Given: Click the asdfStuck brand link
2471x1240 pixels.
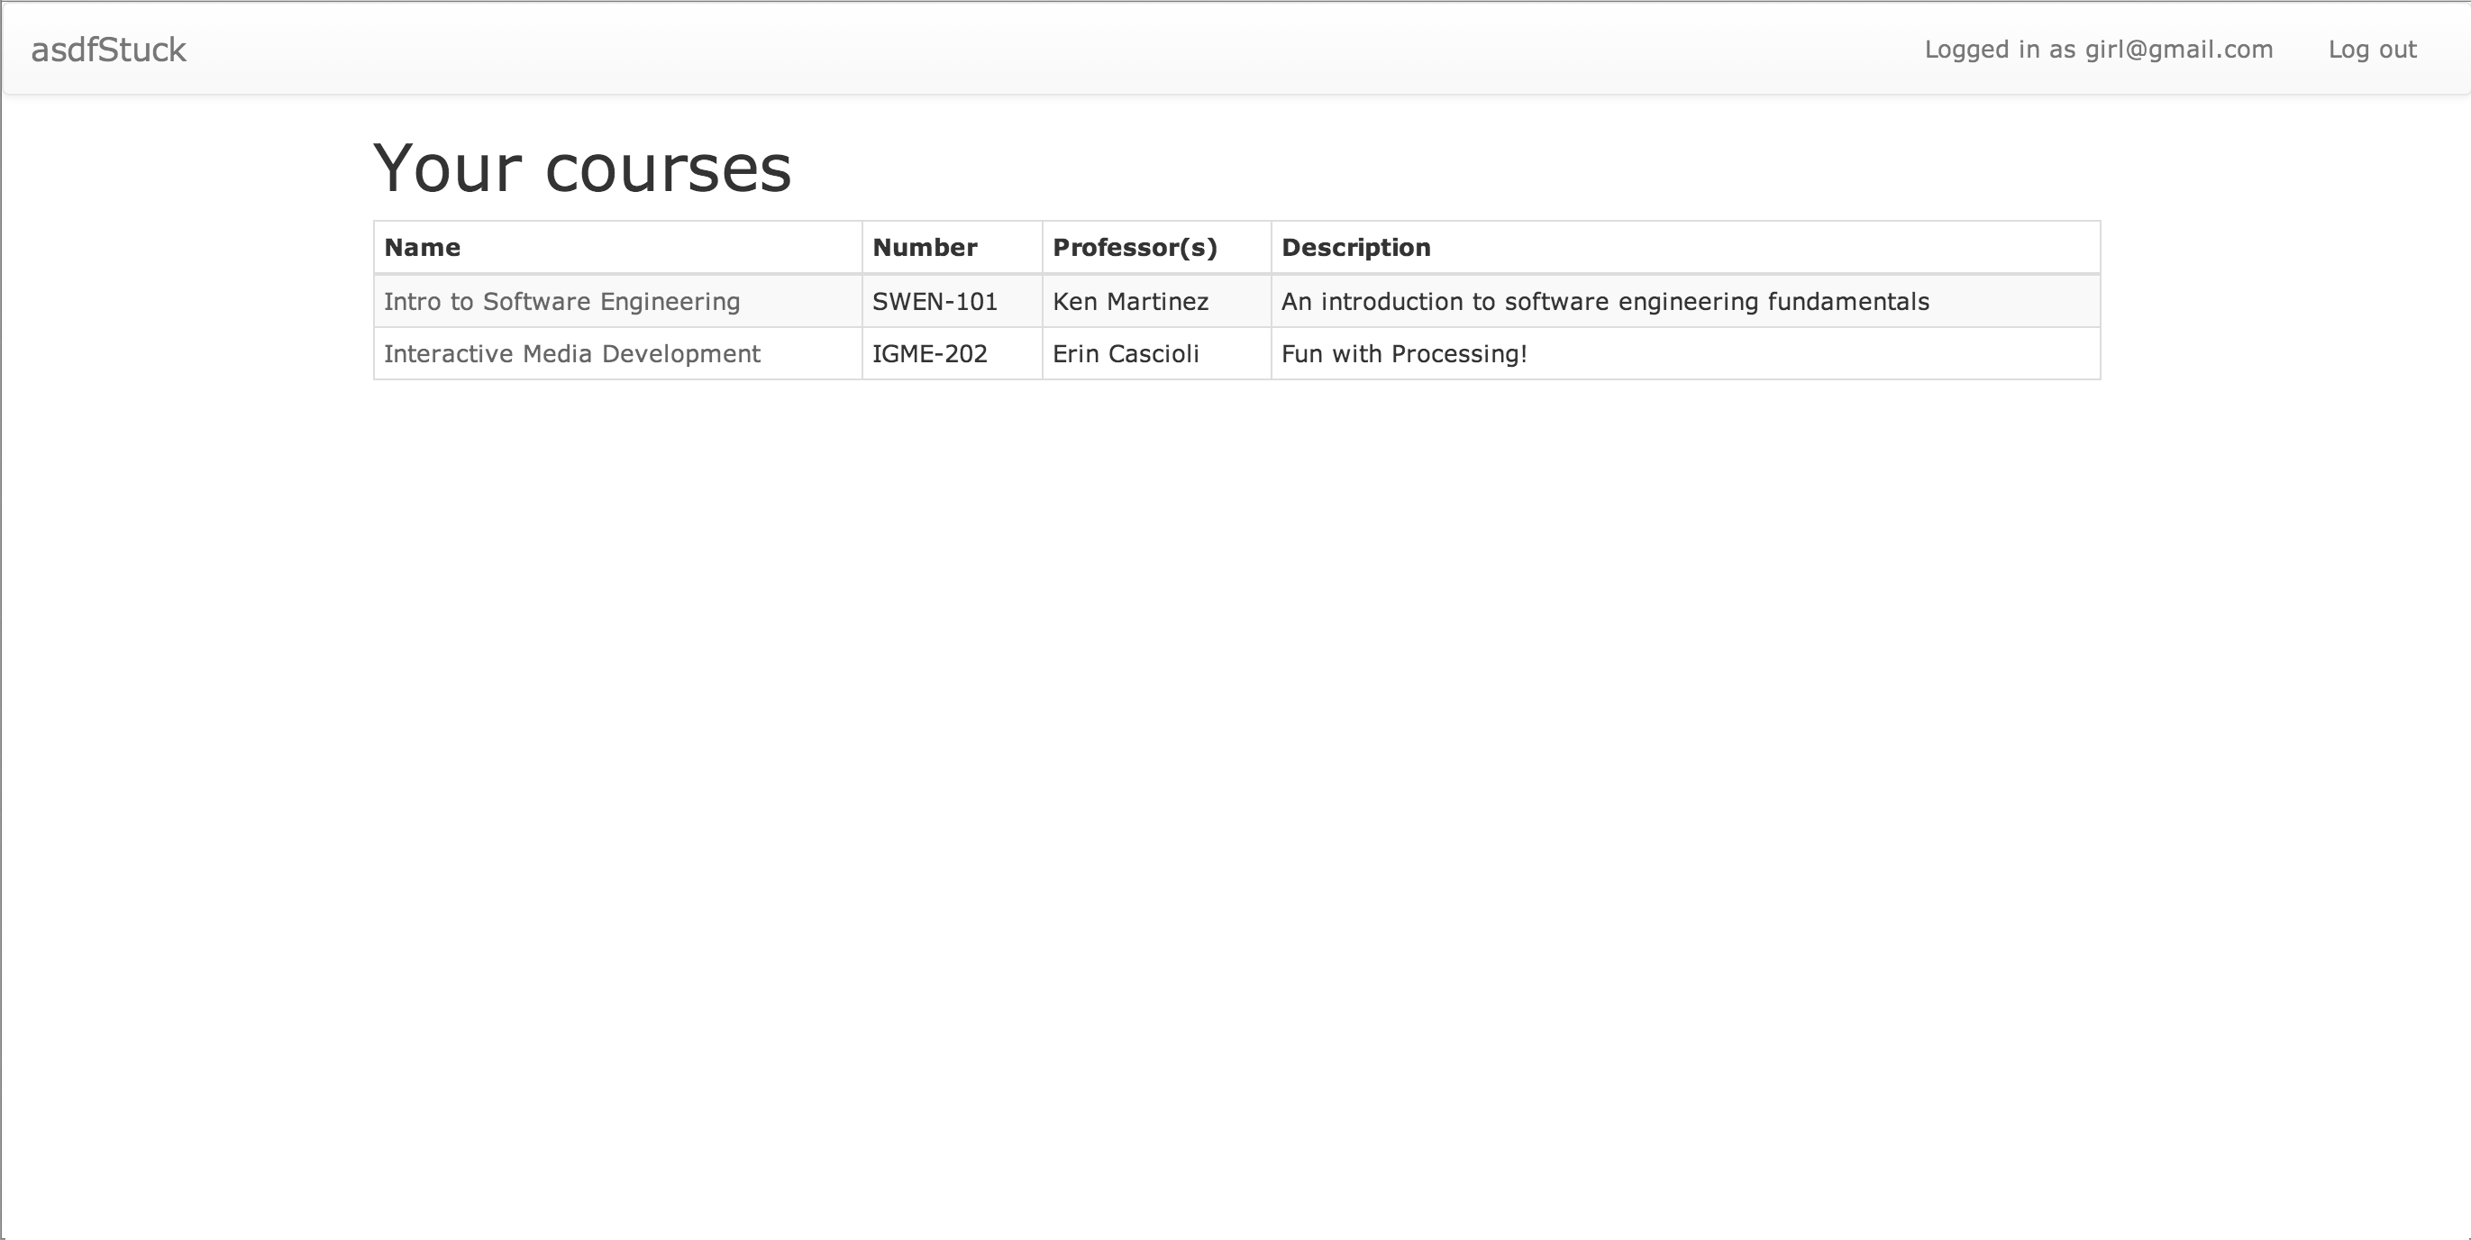Looking at the screenshot, I should pos(108,50).
